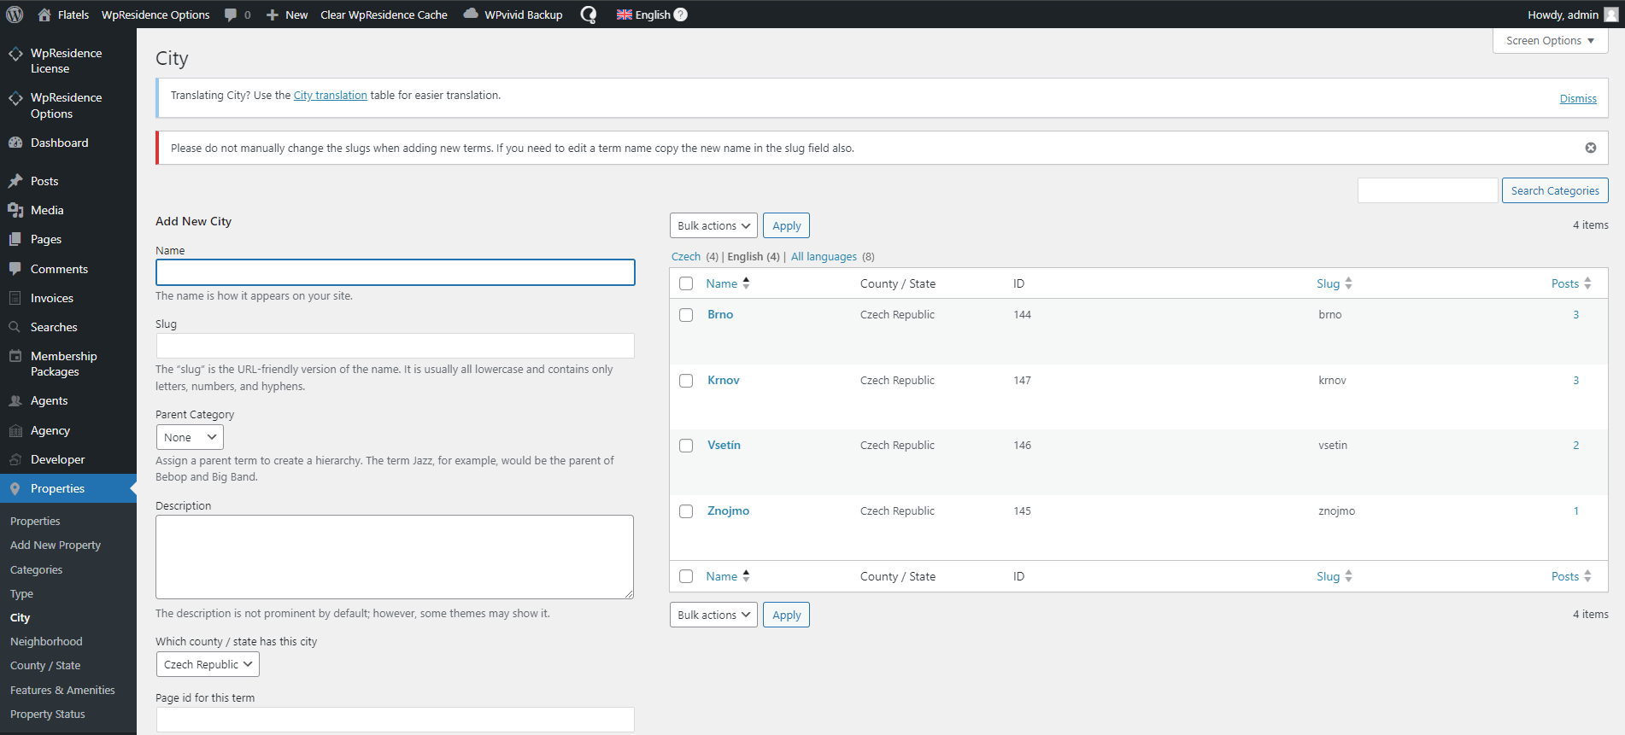Click the Agents sidebar icon
This screenshot has width=1625, height=735.
click(x=15, y=400)
